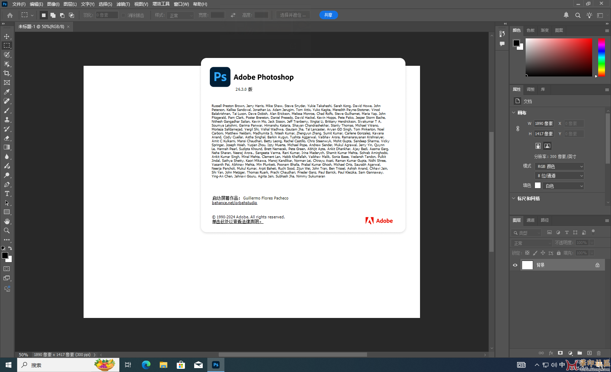Open the Discover lightbulb icon
The width and height of the screenshot is (611, 372).
[x=589, y=15]
